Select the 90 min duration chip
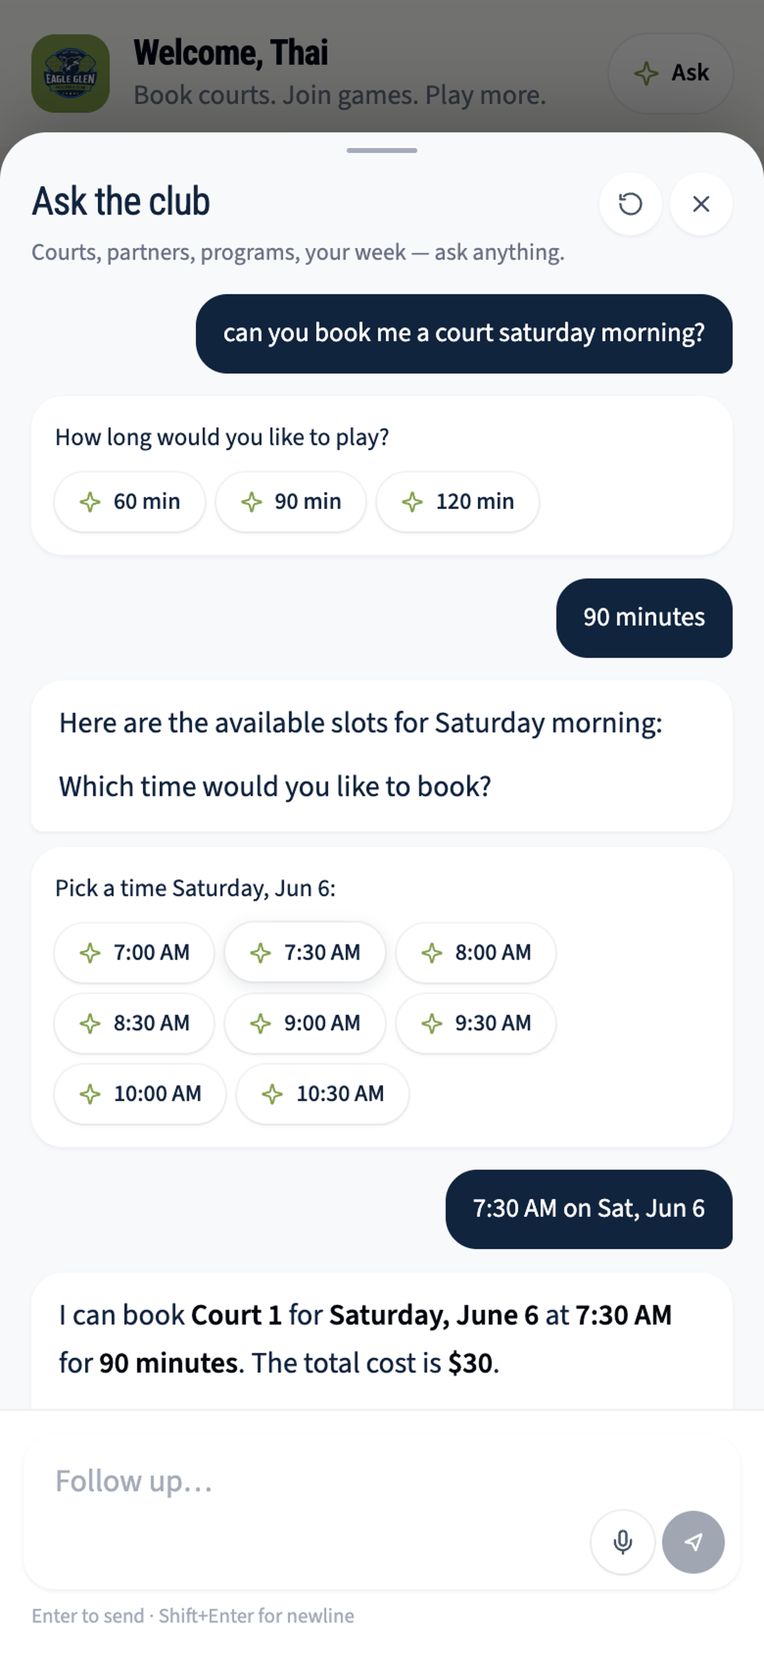The image size is (764, 1655). 290,502
